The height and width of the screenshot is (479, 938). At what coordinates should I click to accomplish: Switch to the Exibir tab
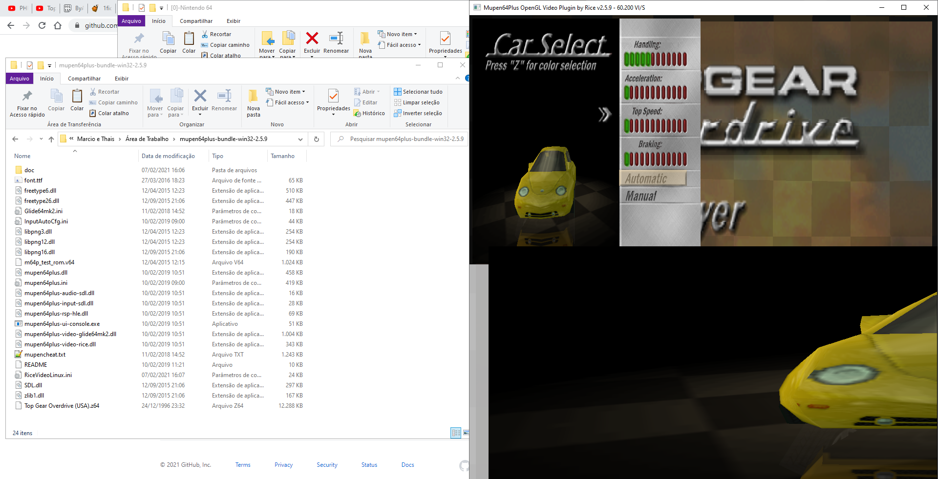[121, 79]
